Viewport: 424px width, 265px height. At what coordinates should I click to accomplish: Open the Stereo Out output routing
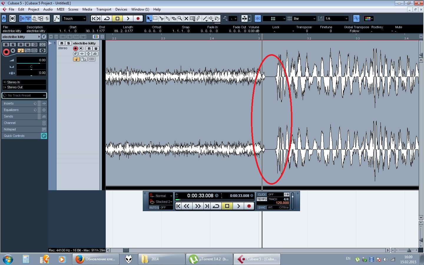[24, 87]
